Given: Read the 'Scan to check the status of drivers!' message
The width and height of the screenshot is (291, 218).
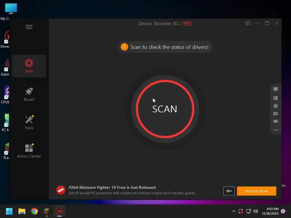Looking at the screenshot, I should pyautogui.click(x=169, y=47).
